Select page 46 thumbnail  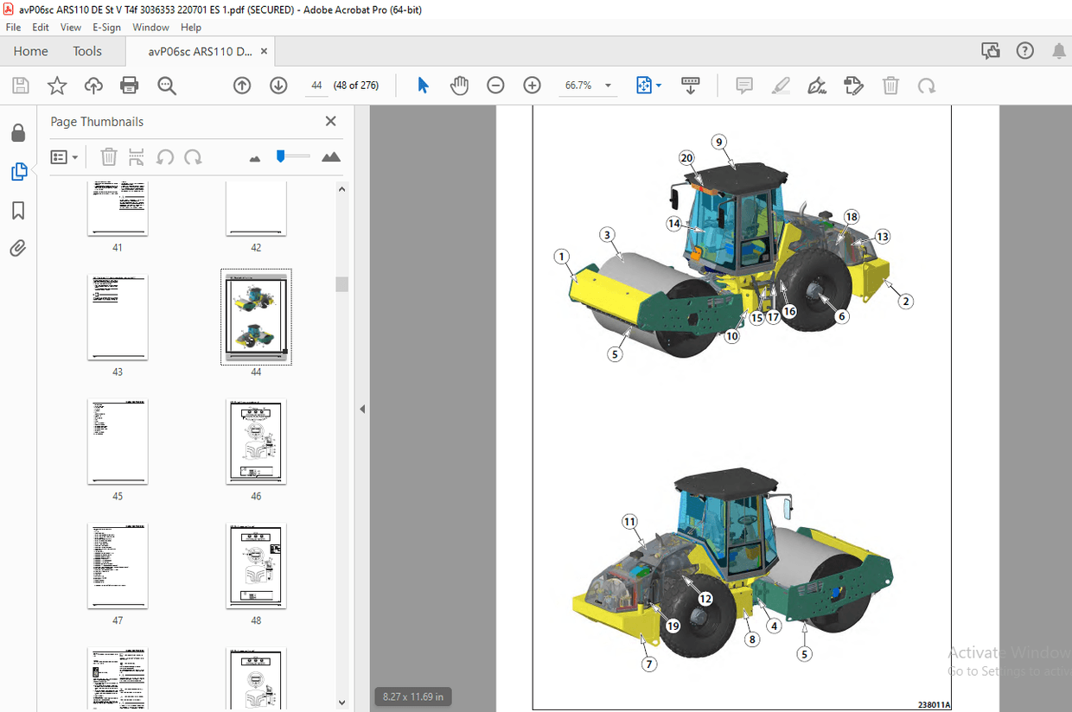(256, 442)
